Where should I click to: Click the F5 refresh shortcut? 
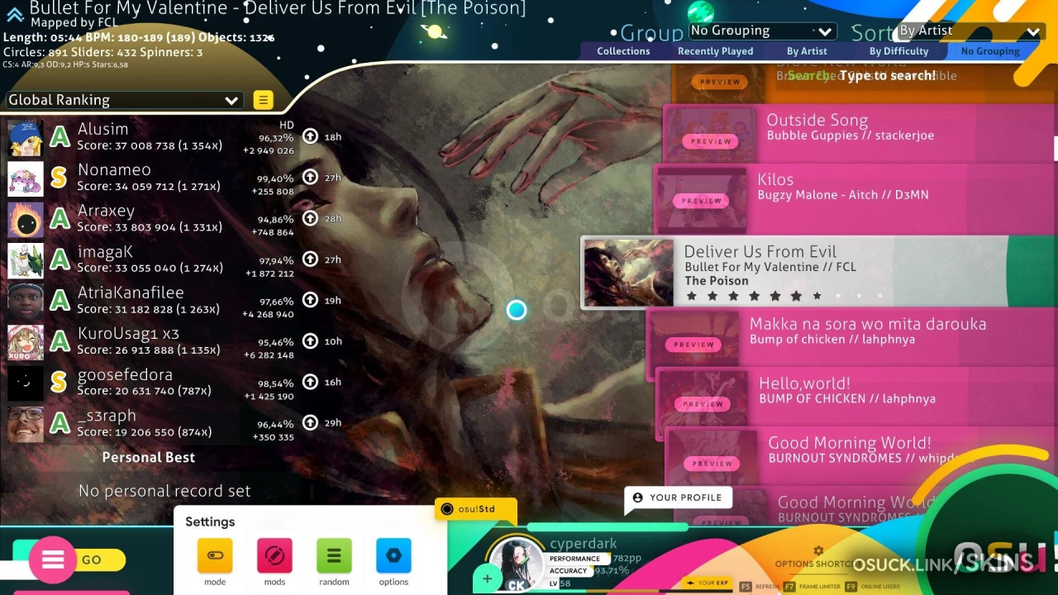(759, 586)
